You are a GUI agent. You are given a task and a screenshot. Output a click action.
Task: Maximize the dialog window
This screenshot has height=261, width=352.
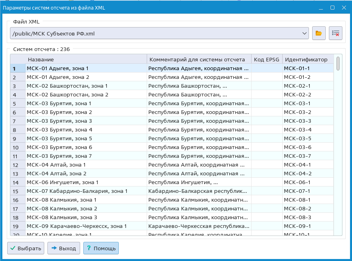tap(332, 8)
